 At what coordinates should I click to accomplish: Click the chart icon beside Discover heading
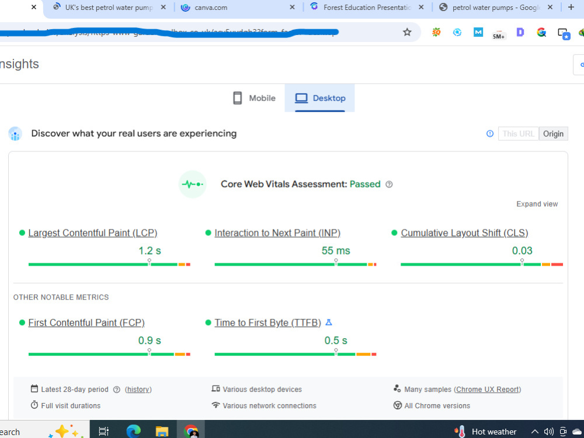click(x=15, y=134)
